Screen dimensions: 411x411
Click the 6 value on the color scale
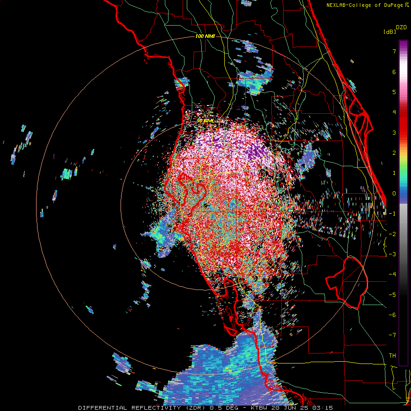[394, 72]
